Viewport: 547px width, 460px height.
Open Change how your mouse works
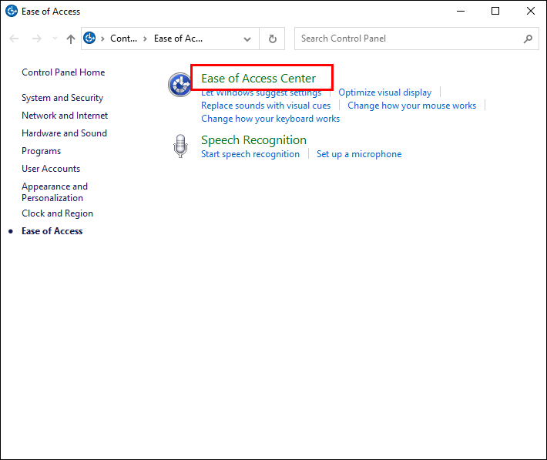click(411, 106)
